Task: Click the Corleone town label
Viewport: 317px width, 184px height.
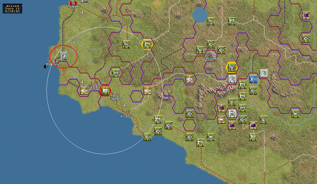Action: [x=211, y=58]
